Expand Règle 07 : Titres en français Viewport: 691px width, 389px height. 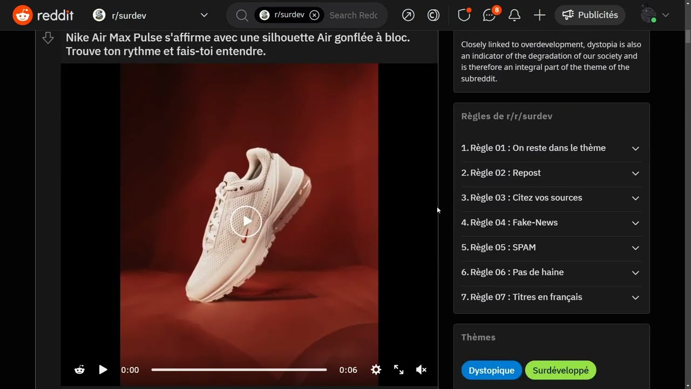coord(551,297)
